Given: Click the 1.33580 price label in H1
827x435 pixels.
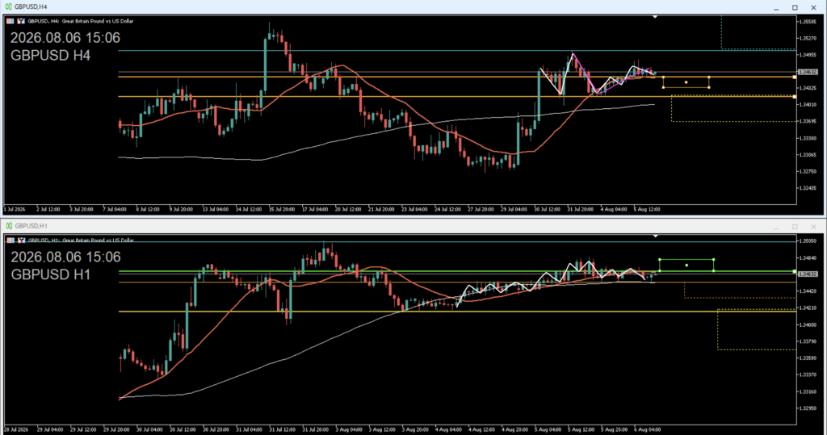Looking at the screenshot, I should tap(808, 358).
